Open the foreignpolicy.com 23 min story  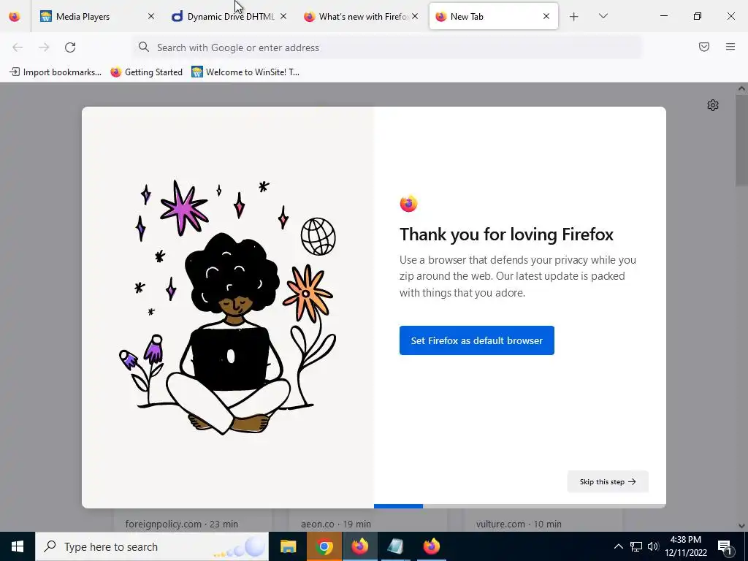click(181, 524)
